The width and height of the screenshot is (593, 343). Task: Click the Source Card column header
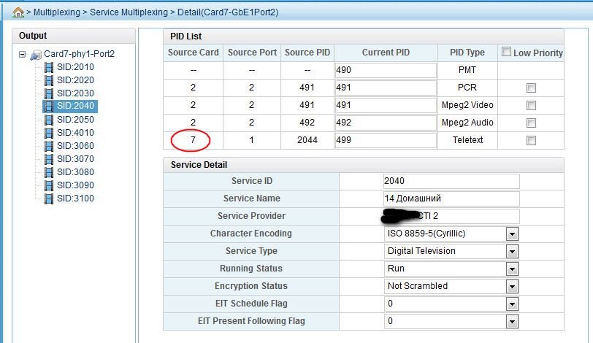[194, 53]
